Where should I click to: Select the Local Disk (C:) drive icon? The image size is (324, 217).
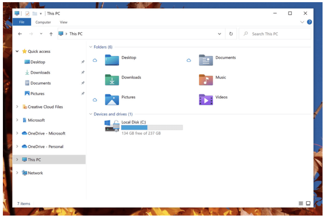112,126
